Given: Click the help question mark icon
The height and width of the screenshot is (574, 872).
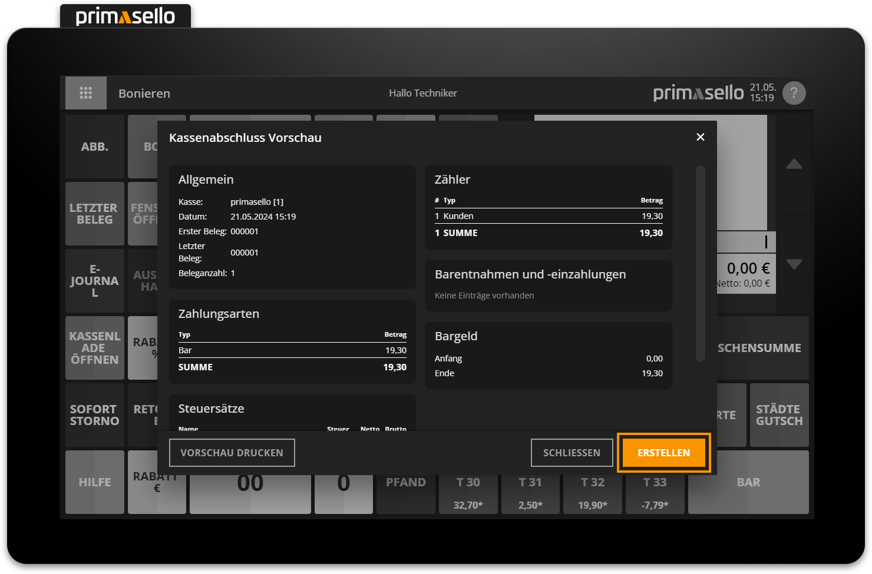Looking at the screenshot, I should click(794, 93).
